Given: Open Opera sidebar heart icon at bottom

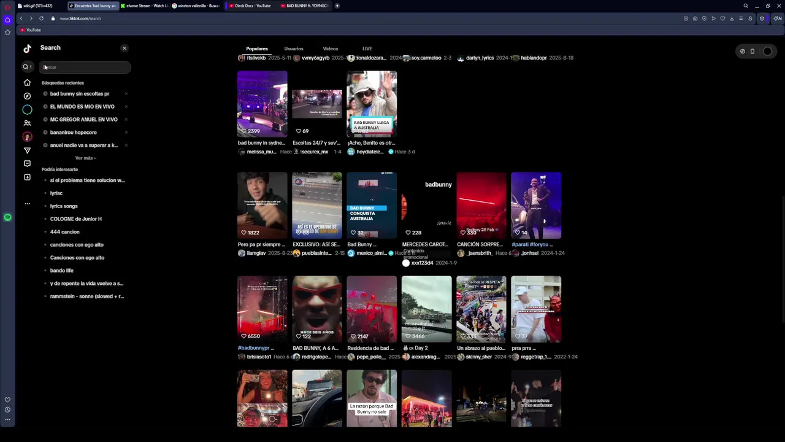Looking at the screenshot, I should click(x=7, y=400).
